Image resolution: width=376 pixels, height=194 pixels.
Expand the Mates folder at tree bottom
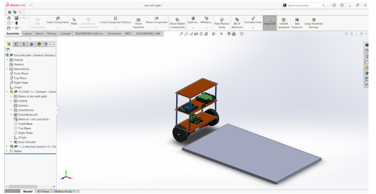coord(7,151)
